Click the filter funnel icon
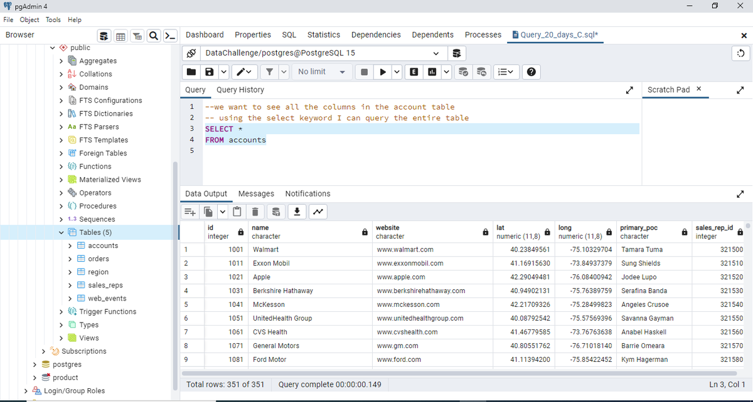This screenshot has width=753, height=402. pos(269,72)
